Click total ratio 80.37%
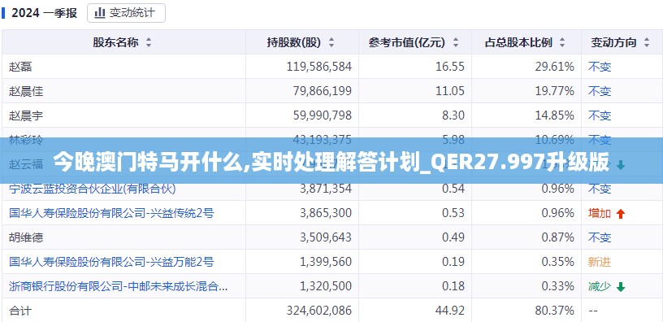 coord(555,311)
